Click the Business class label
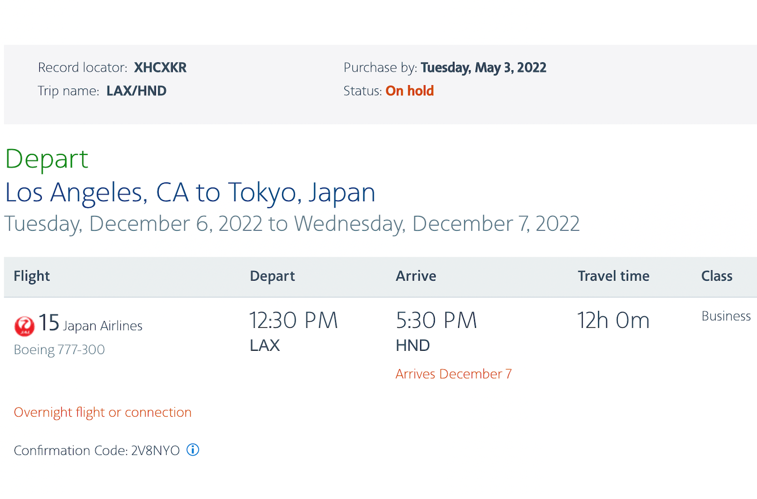Viewport: 757px width, 499px height. point(726,316)
